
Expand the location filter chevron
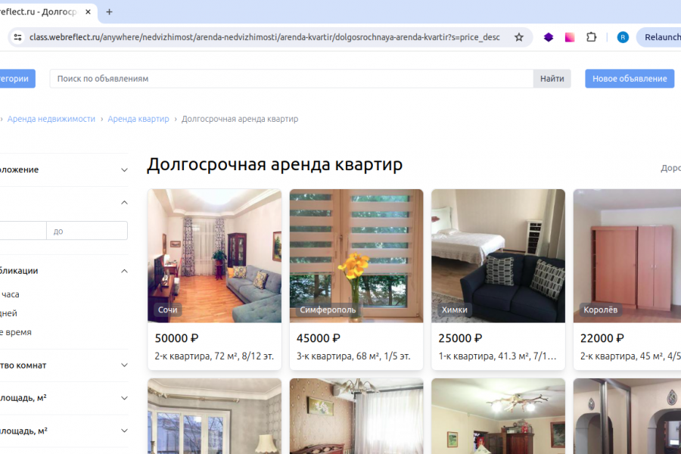tap(124, 169)
